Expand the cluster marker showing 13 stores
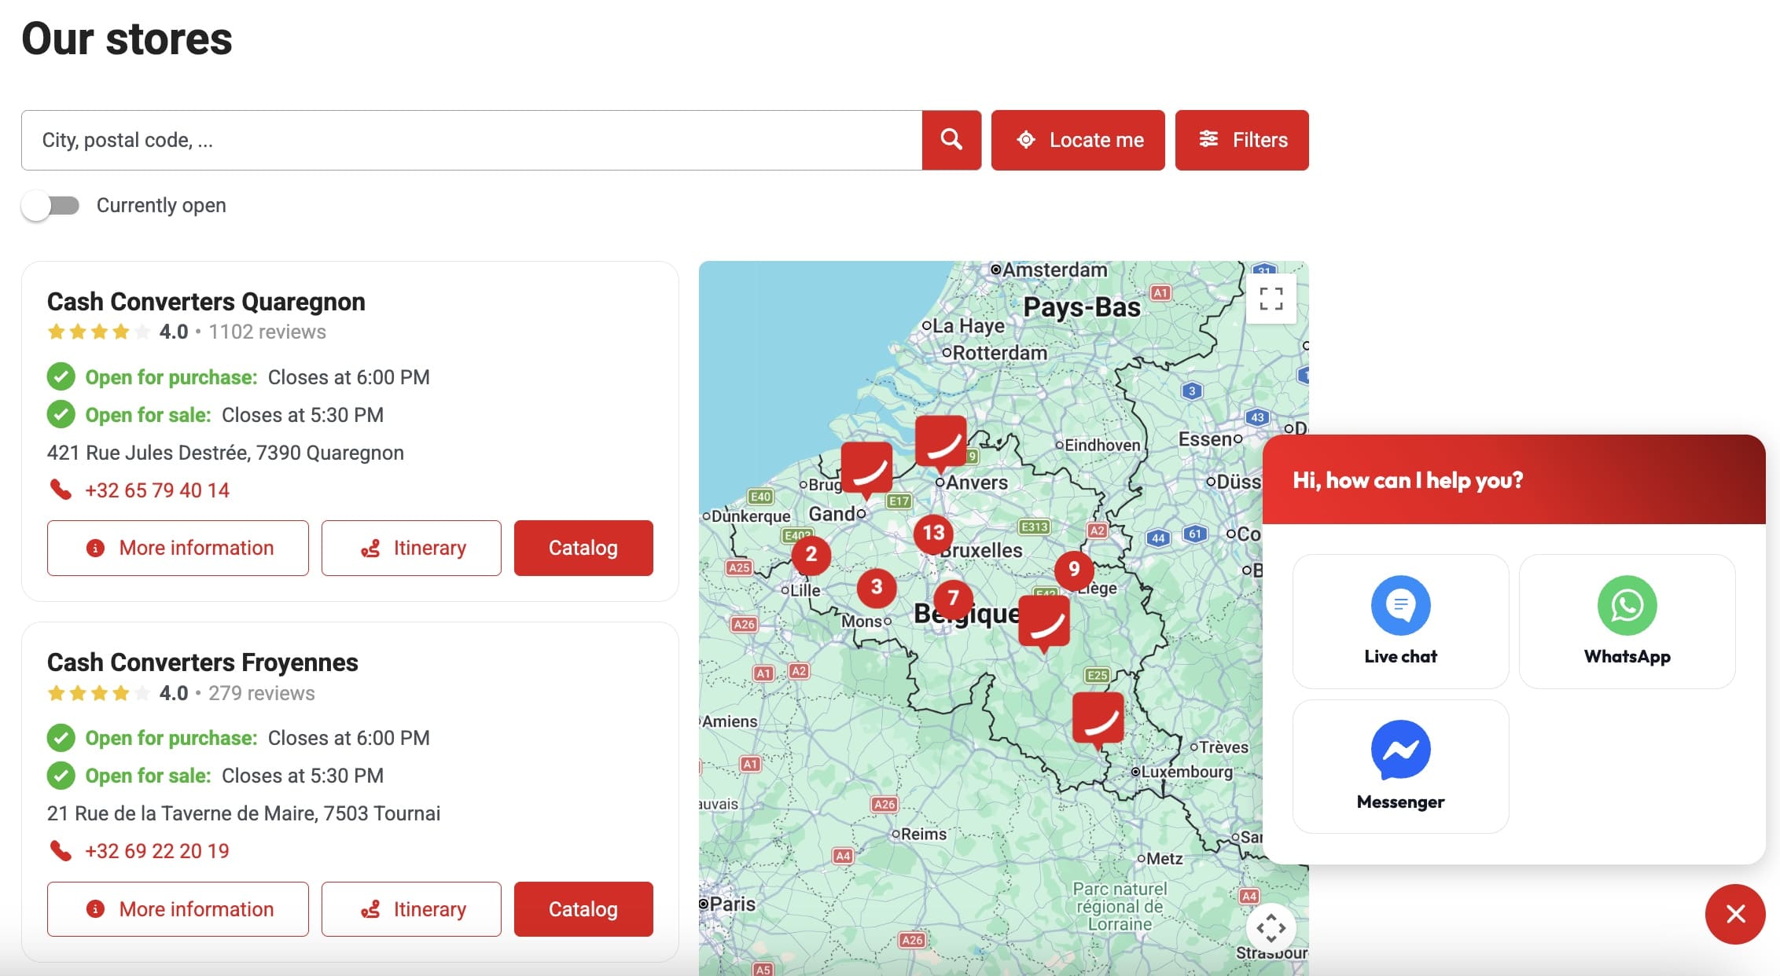This screenshot has height=976, width=1780. pos(932,534)
